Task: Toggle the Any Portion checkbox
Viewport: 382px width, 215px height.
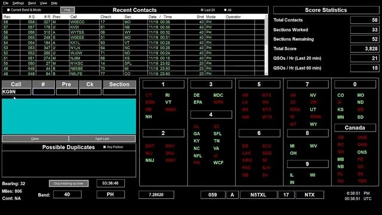Action: [x=104, y=147]
